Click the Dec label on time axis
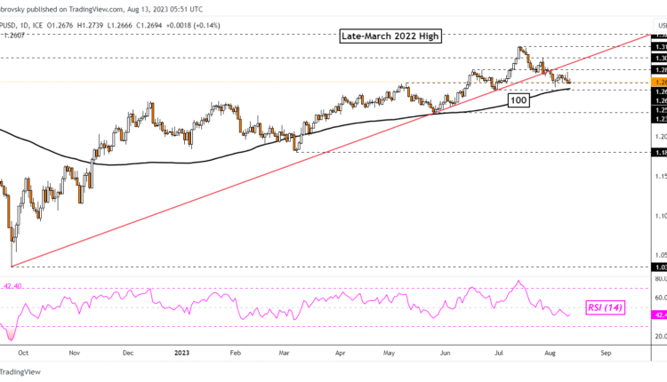The height and width of the screenshot is (382, 667). 128,352
